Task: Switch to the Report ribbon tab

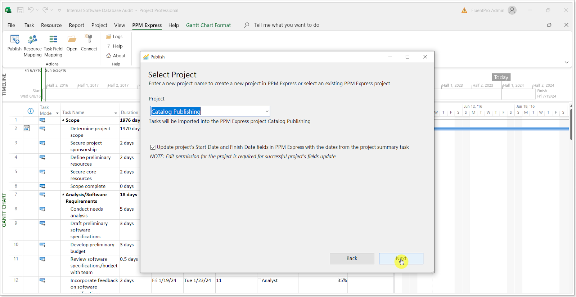Action: pyautogui.click(x=76, y=25)
